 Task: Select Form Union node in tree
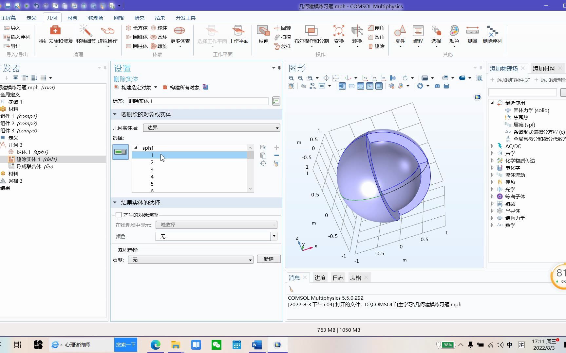(x=35, y=166)
